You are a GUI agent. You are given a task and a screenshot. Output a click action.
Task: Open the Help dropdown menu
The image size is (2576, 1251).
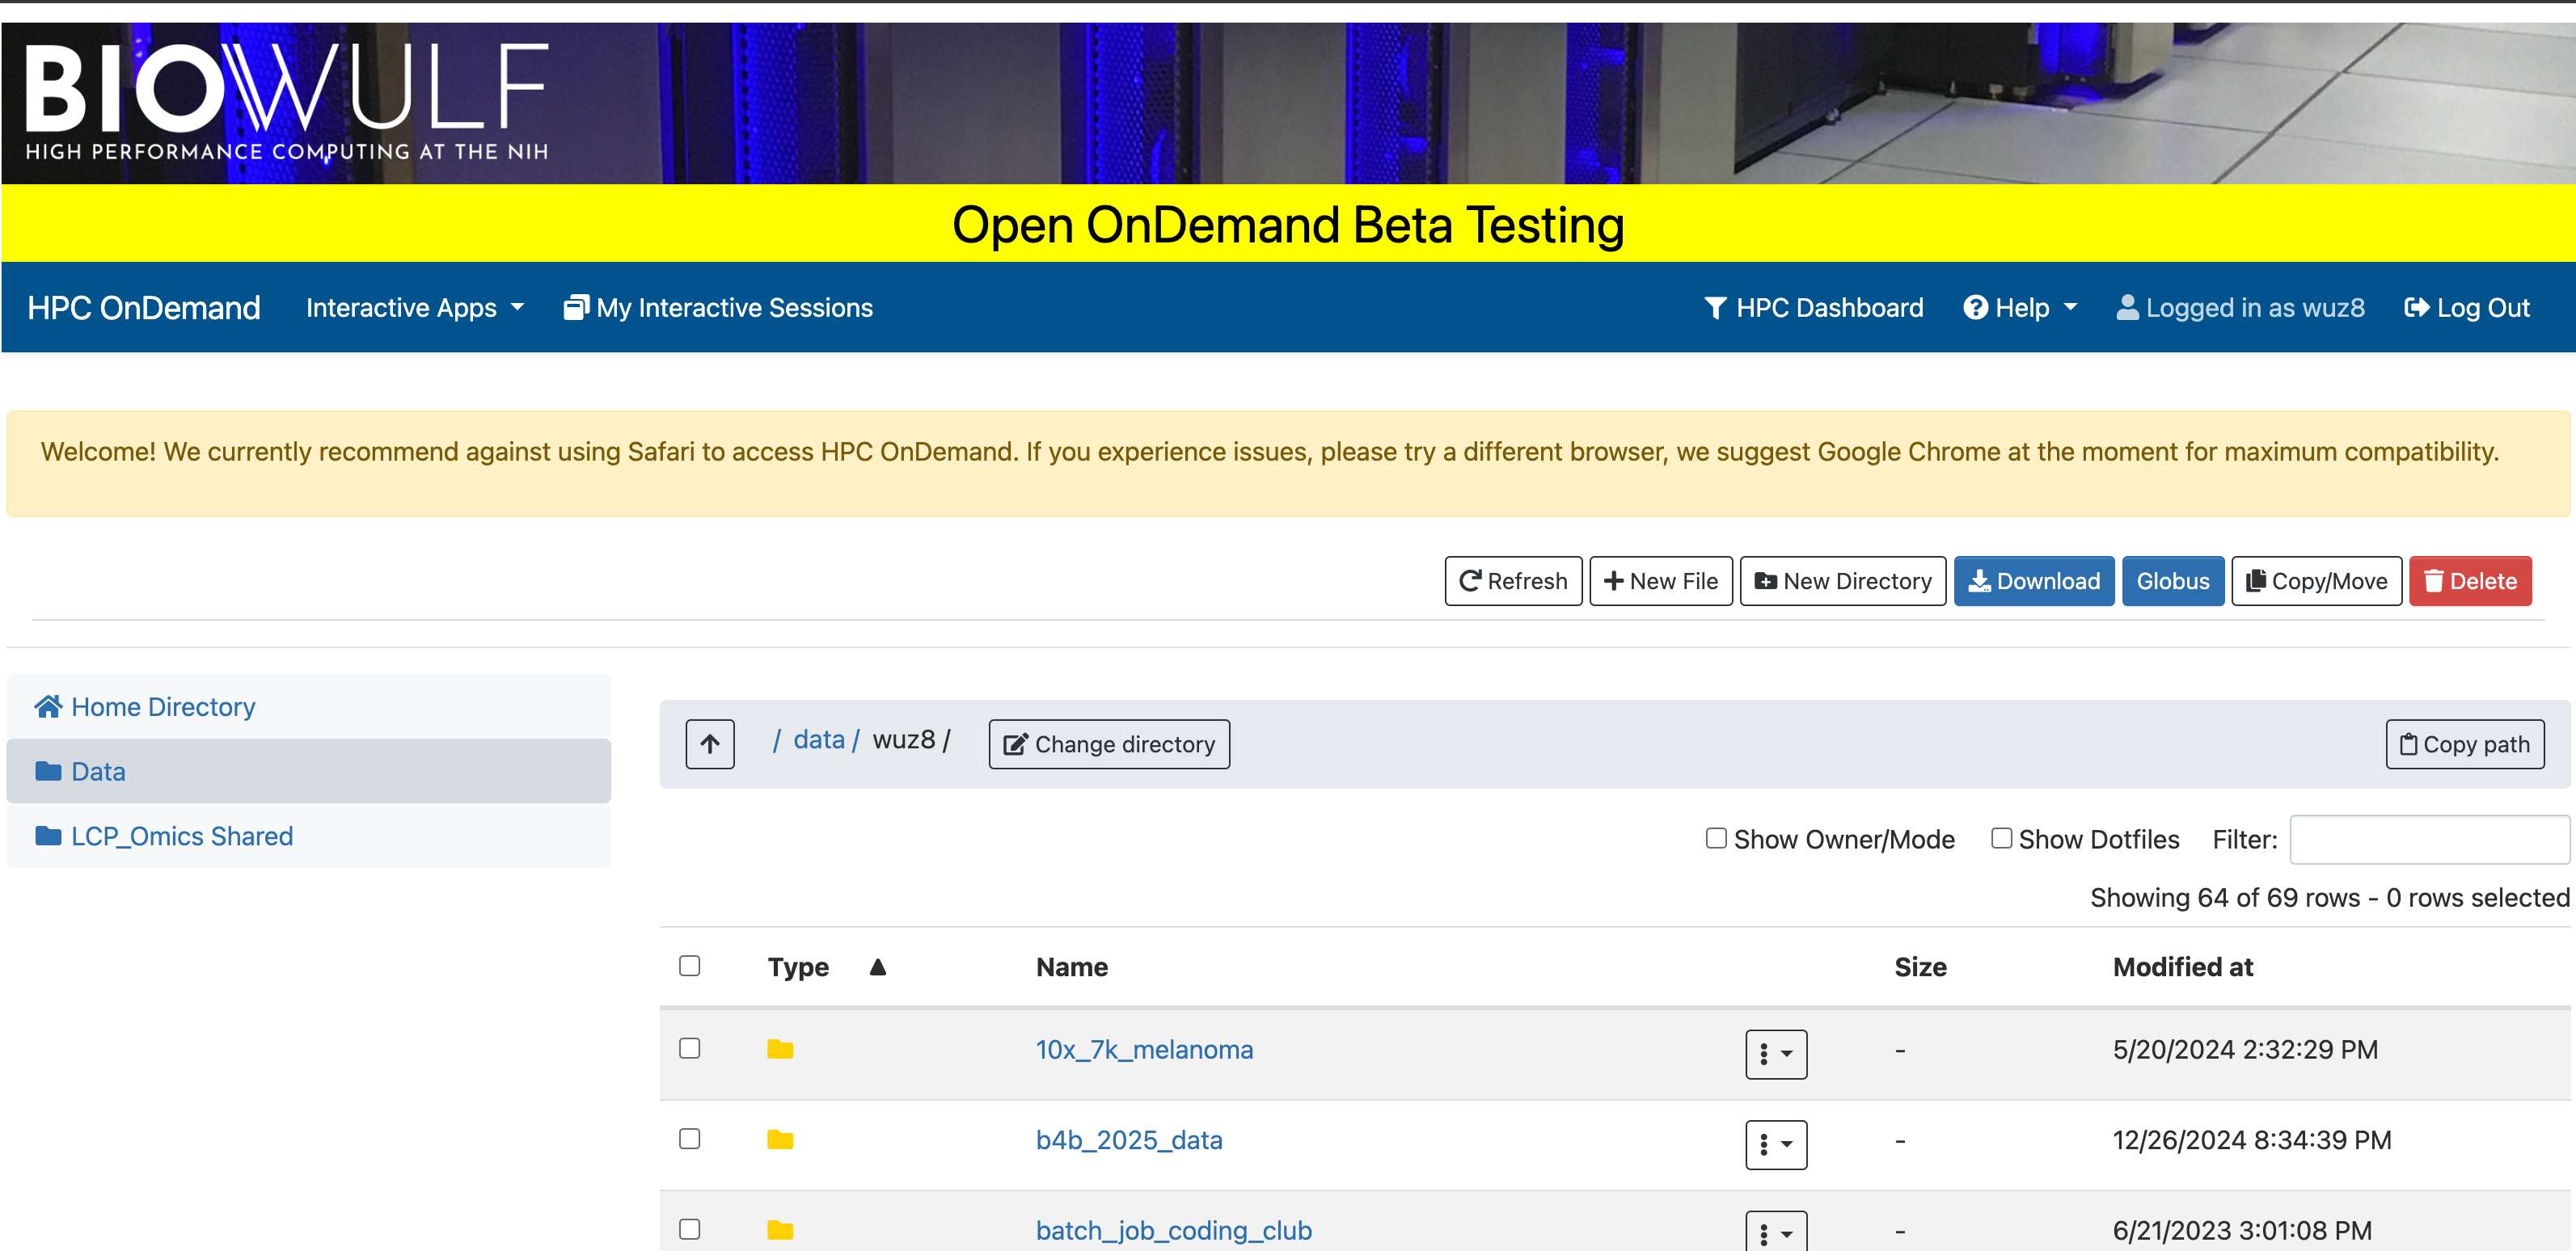click(2020, 308)
